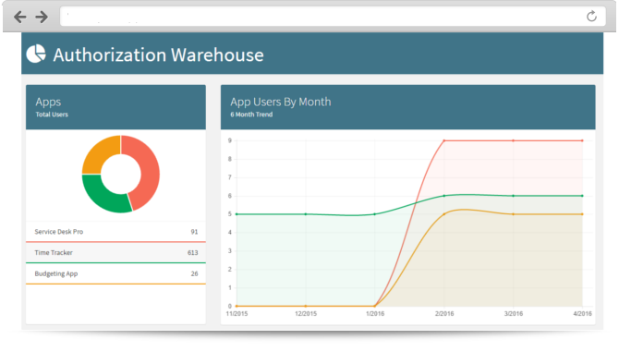This screenshot has height=351, width=619.
Task: Click the browser forward arrow
Action: (42, 17)
